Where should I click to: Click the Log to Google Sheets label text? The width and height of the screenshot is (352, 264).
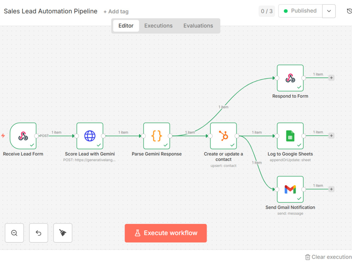pyautogui.click(x=290, y=154)
